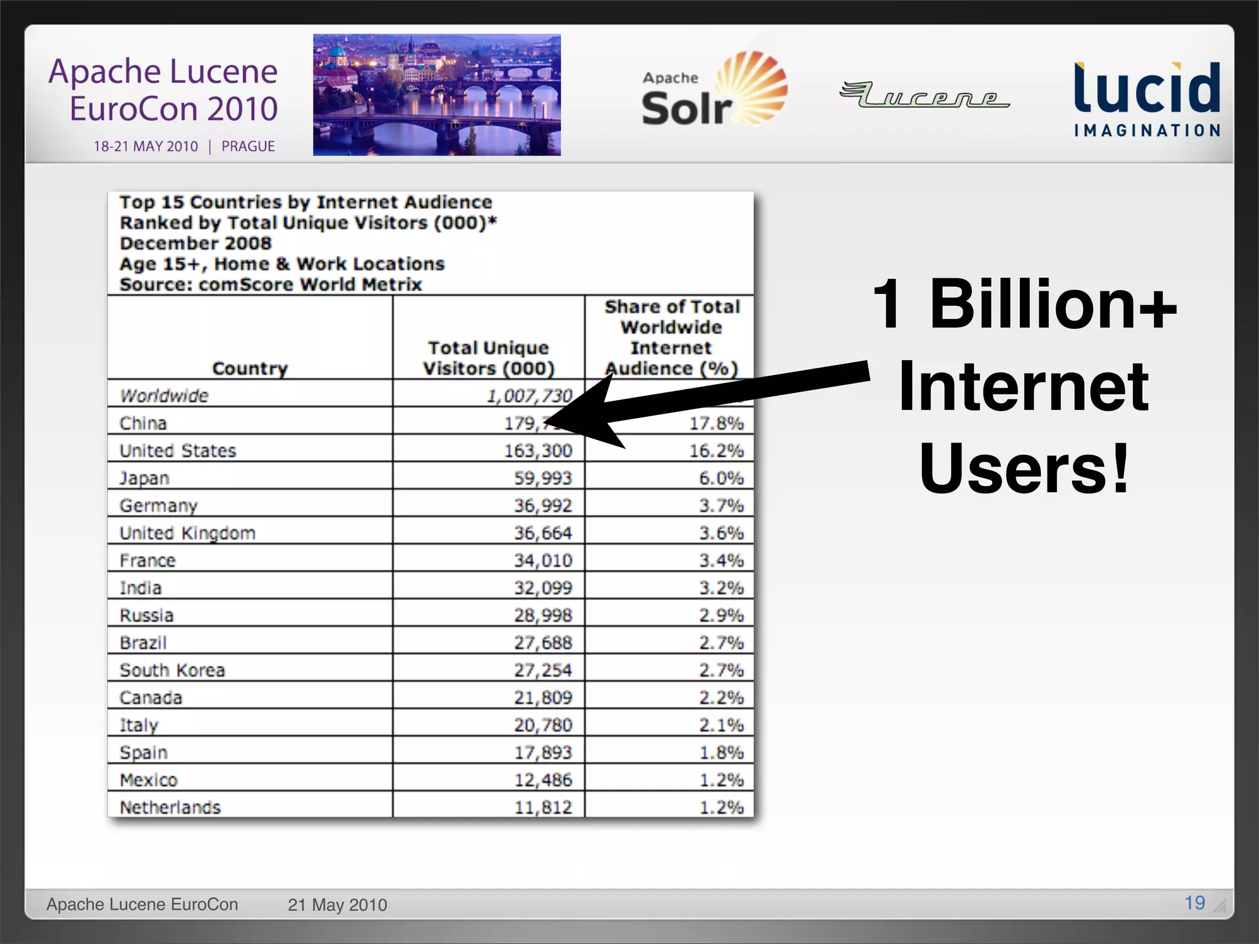
Task: Click the 21,809 visitors value
Action: tap(543, 698)
